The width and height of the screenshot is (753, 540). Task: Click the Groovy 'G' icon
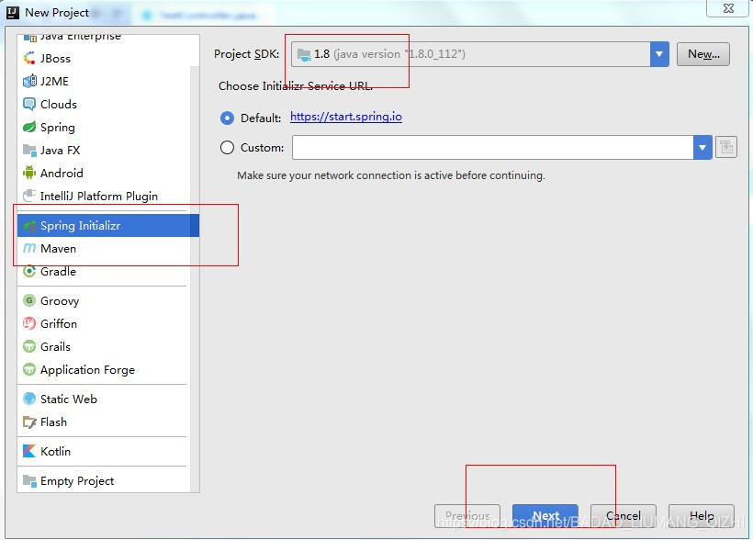pos(29,300)
